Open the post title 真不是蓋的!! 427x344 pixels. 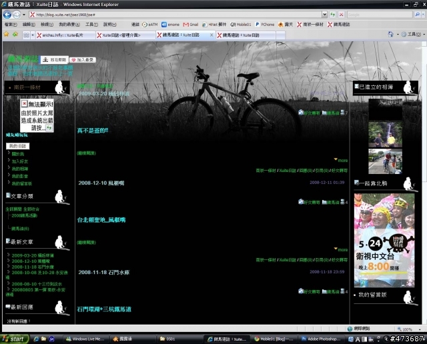93,131
